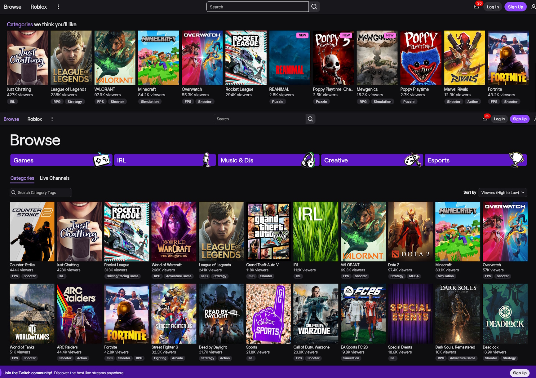536x378 pixels.
Task: Open the Dead by Daylight thumbnail
Action: [221, 314]
